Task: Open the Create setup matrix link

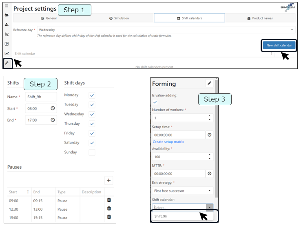Action: 168,142
